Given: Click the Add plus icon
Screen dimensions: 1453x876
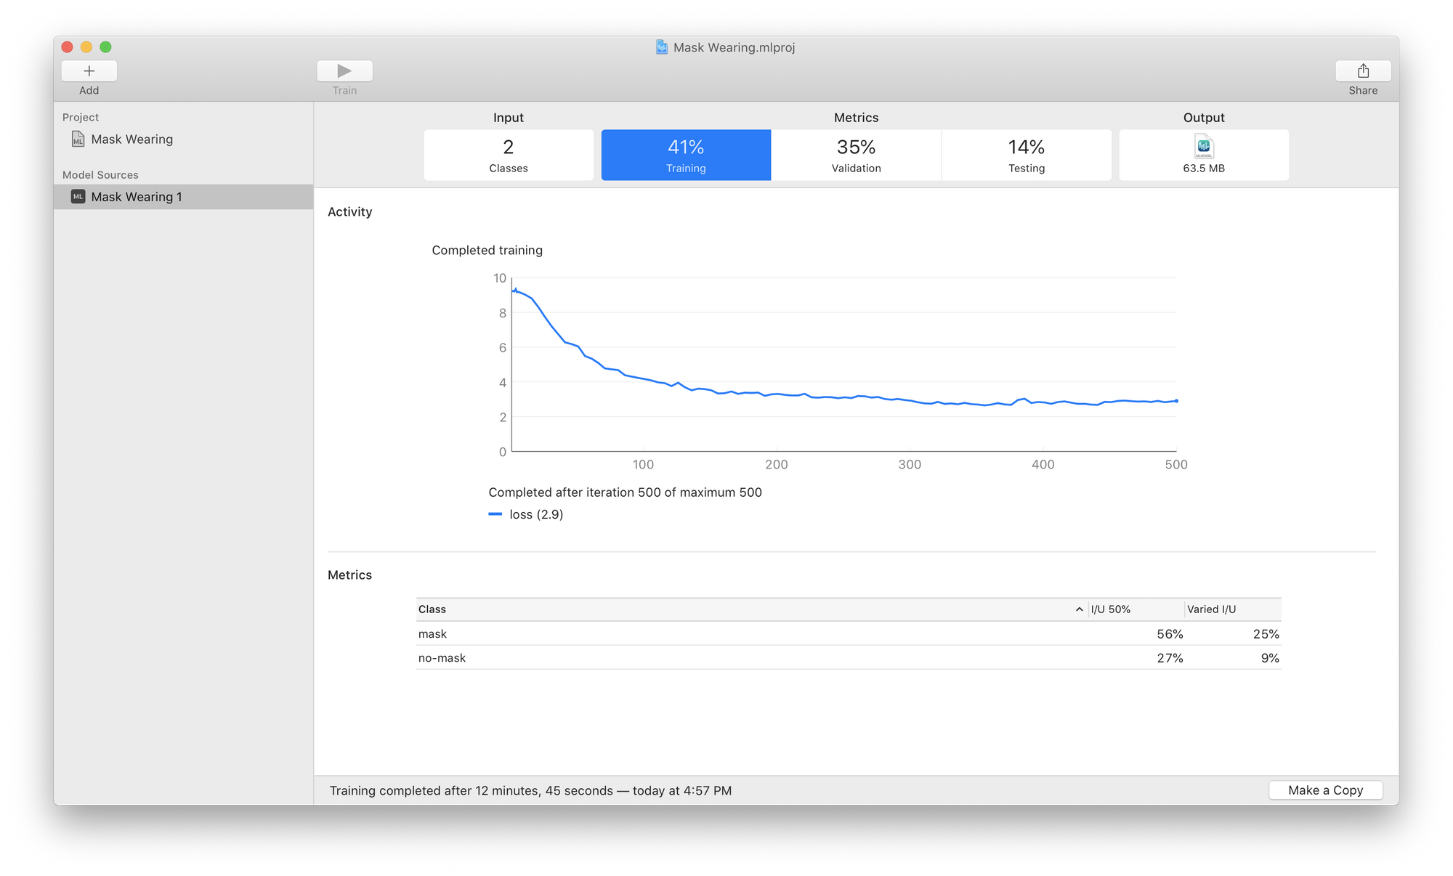Looking at the screenshot, I should click(x=89, y=71).
